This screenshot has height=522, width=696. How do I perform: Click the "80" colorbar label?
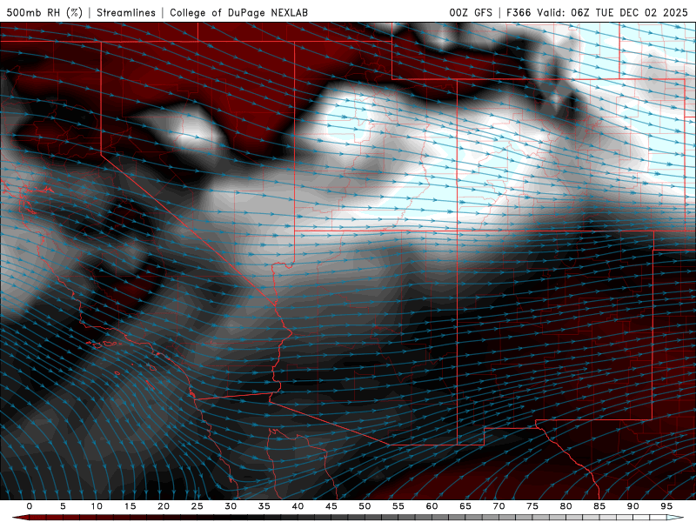565,506
